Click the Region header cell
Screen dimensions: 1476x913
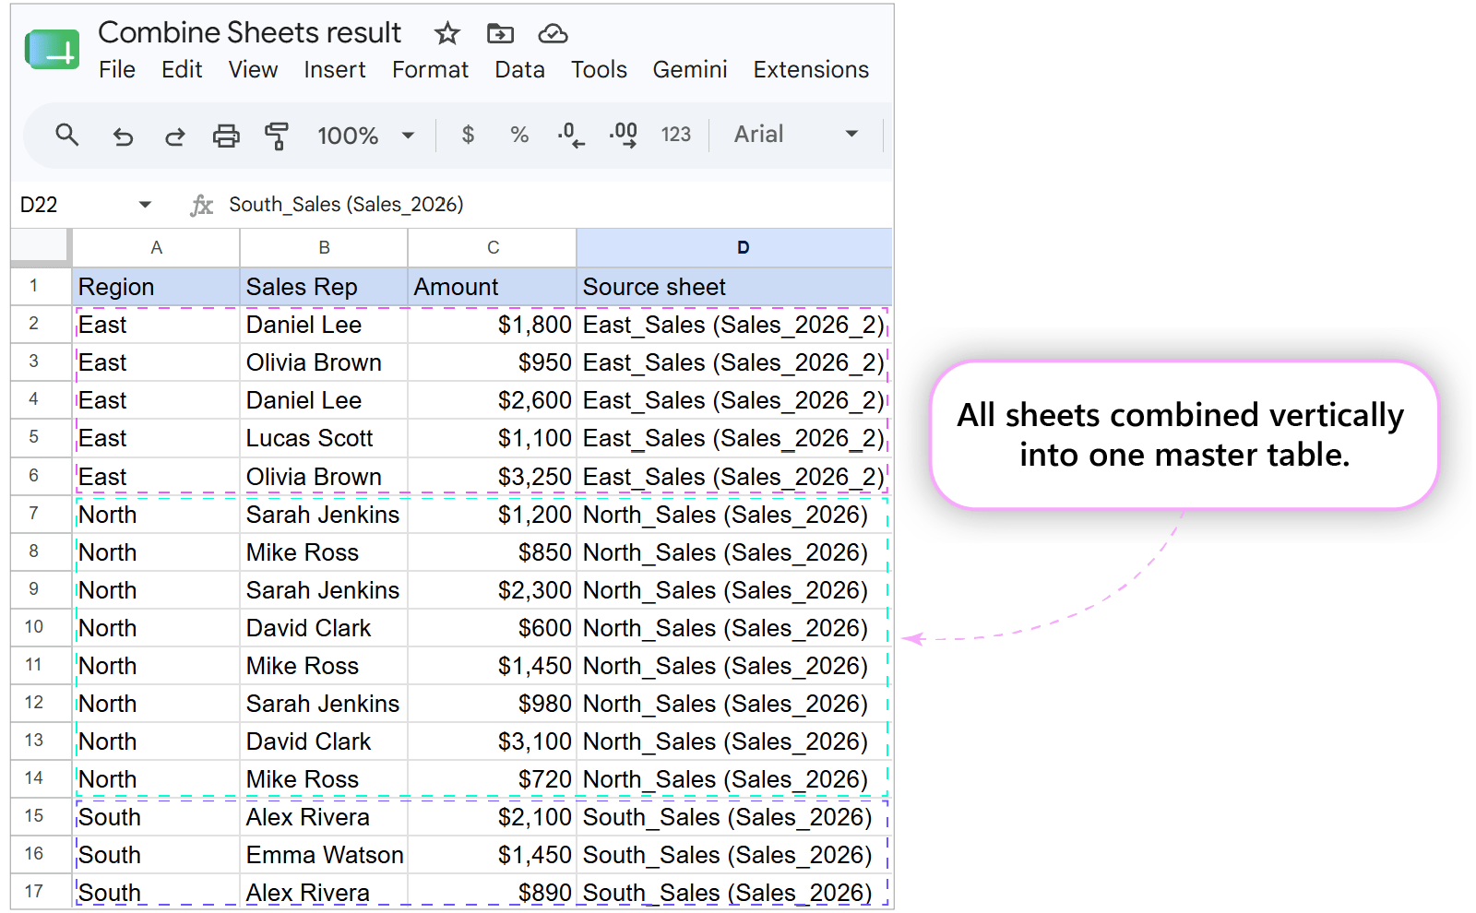pyautogui.click(x=156, y=287)
